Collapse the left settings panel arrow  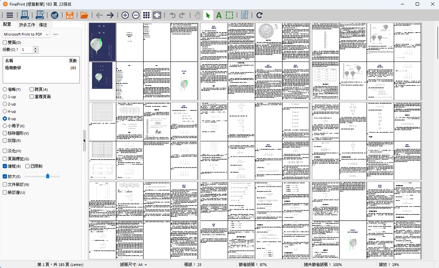click(84, 141)
